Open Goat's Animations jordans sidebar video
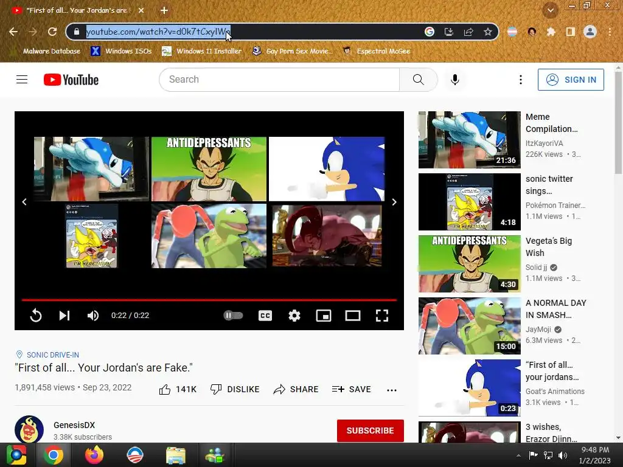The width and height of the screenshot is (623, 467). 469,387
